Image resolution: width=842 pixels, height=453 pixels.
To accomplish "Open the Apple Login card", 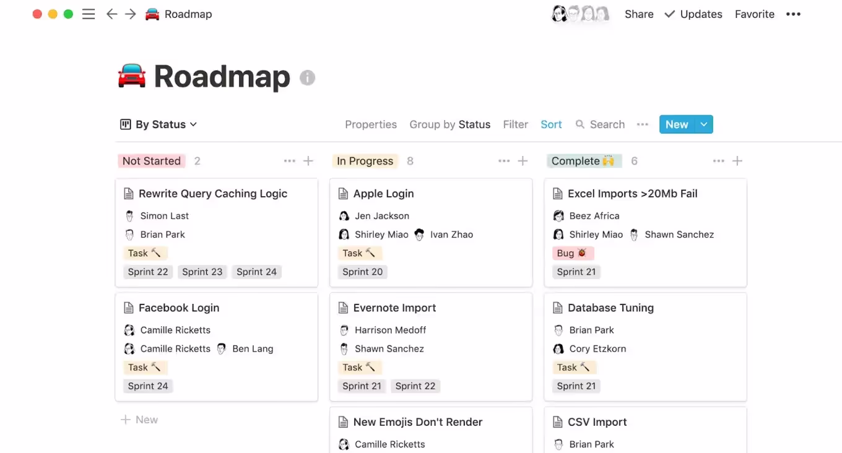I will [383, 194].
